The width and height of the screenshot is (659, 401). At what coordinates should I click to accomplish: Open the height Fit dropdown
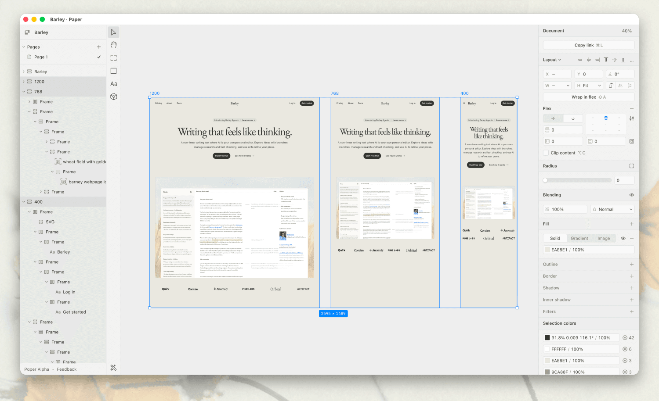click(x=589, y=86)
